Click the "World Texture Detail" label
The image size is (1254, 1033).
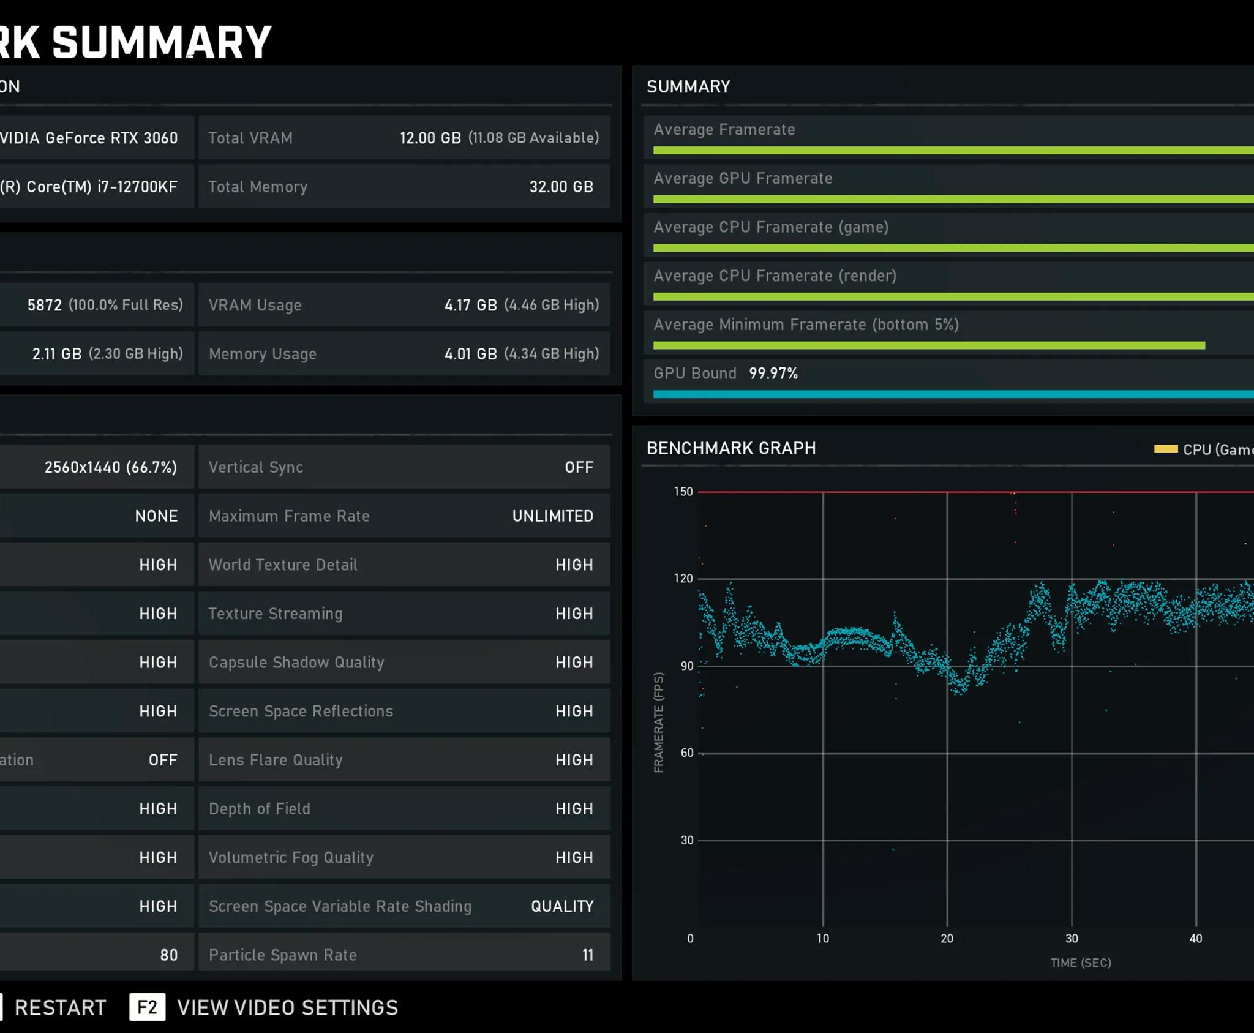tap(283, 565)
